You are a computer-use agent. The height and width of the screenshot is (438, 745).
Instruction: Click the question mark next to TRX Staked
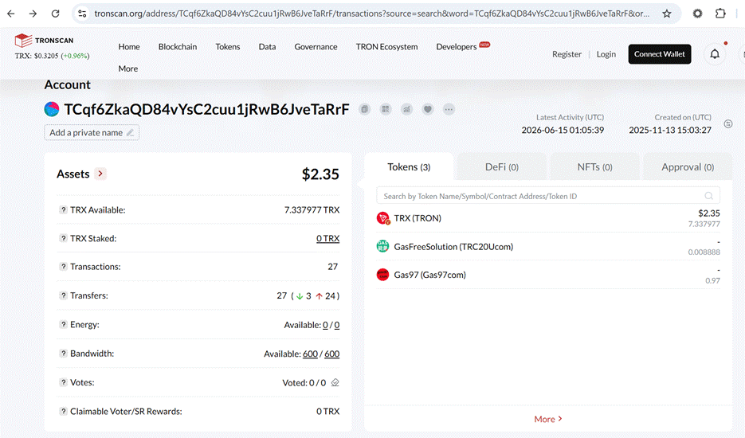[x=63, y=238]
